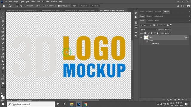Hide the 3D layer visibility eye
Screen dimensions: 191x107
(141, 37)
